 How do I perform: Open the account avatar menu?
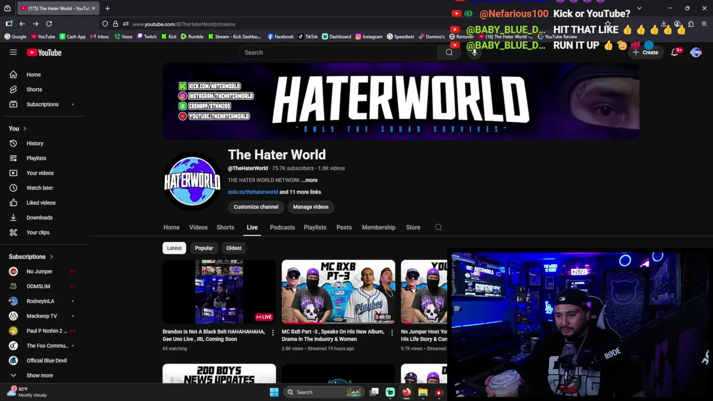(x=696, y=52)
